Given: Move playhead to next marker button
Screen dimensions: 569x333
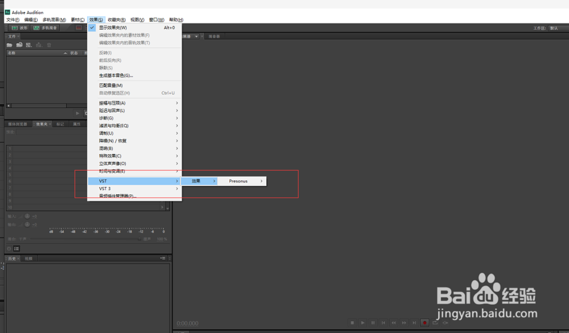Looking at the screenshot, I should coord(414,323).
